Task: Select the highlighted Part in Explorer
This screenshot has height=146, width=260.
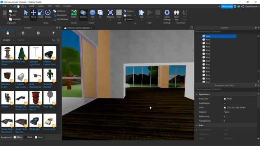Action: [x=219, y=36]
